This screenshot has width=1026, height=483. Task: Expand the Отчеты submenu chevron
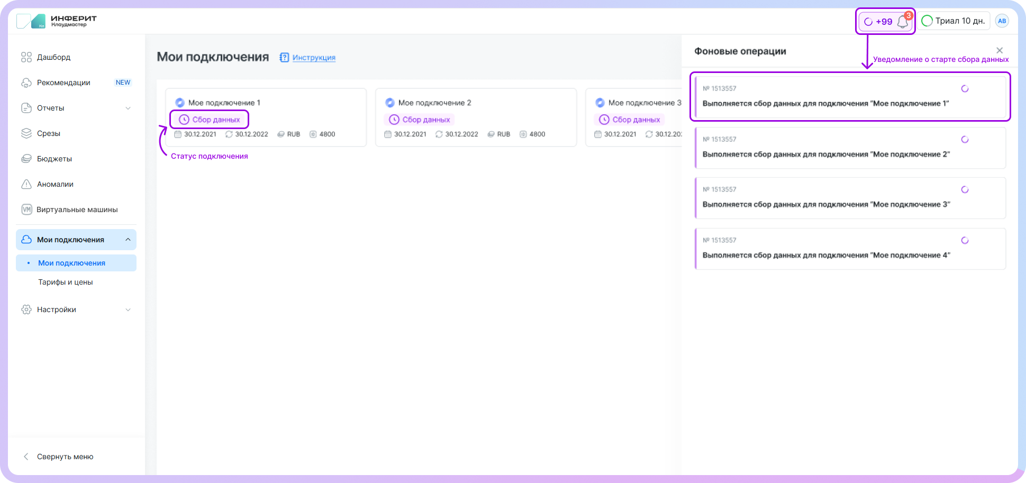click(128, 108)
